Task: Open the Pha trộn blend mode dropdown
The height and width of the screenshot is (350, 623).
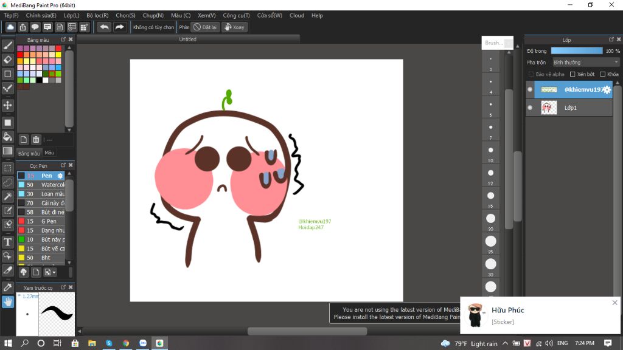Action: [x=585, y=62]
